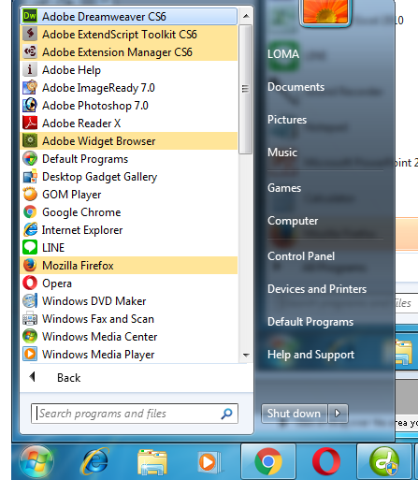Open LOMA user folder
Viewport: 418px width, 480px height.
pos(283,54)
